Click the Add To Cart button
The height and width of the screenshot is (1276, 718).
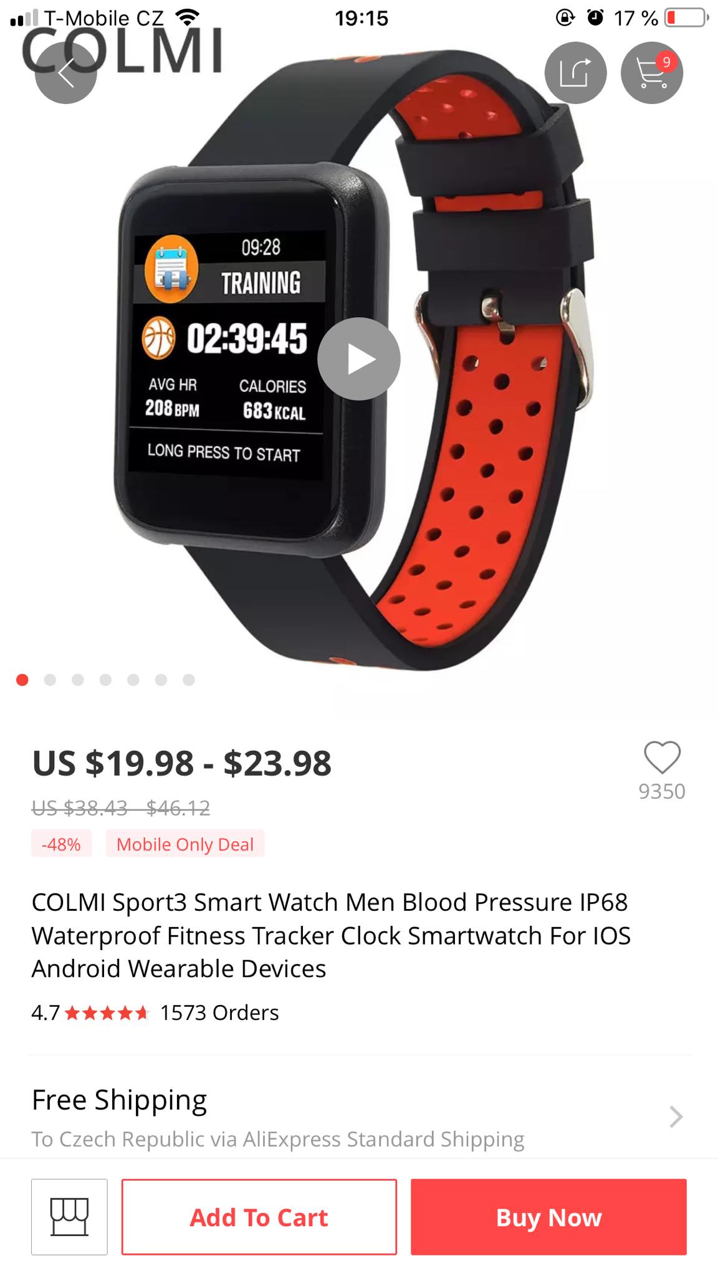(x=259, y=1217)
